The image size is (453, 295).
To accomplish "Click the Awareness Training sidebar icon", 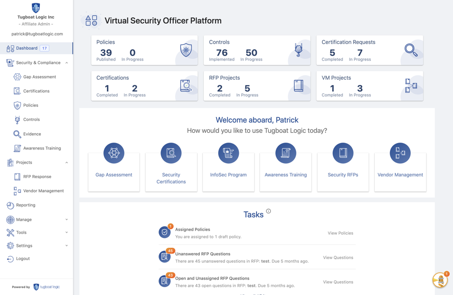I will coord(17,148).
